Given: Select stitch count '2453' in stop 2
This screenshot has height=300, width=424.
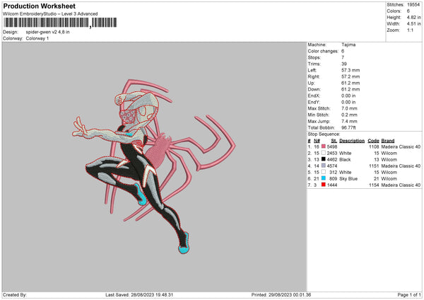Looking at the screenshot, I should coord(332,154).
